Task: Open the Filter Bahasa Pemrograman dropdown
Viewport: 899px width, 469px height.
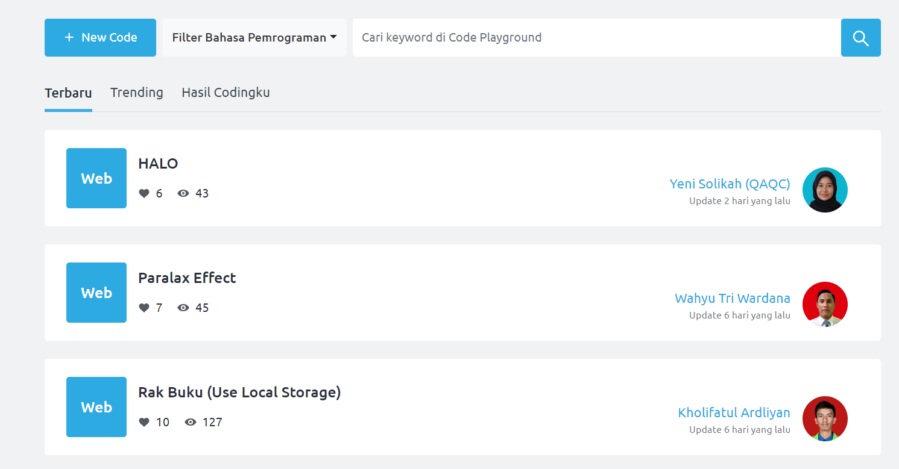Action: tap(254, 37)
